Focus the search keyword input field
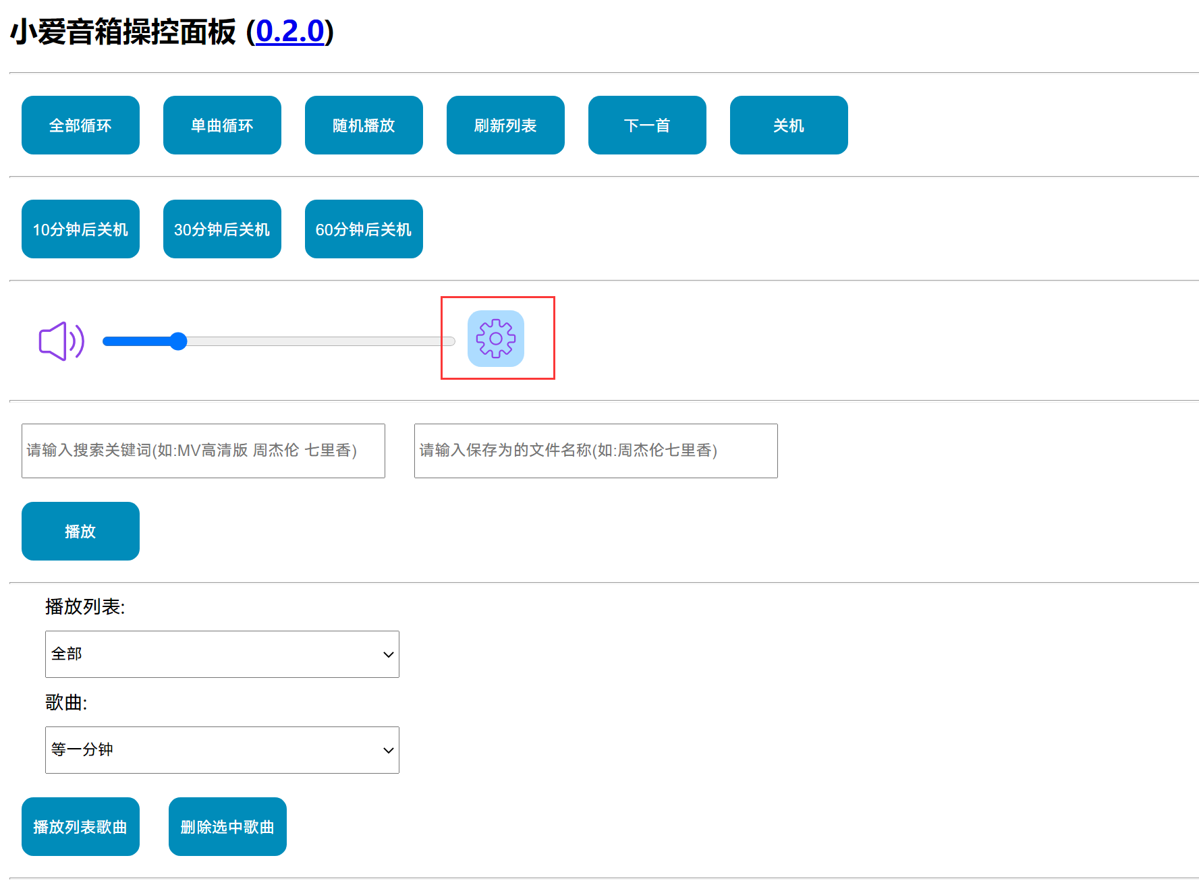 pos(203,451)
